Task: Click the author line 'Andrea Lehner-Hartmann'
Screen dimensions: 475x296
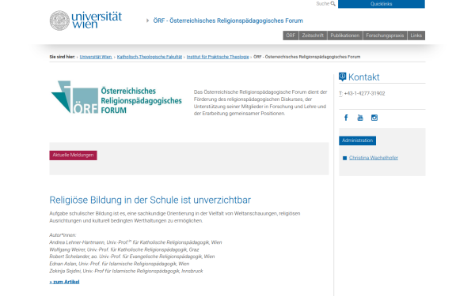Action: 135,242
